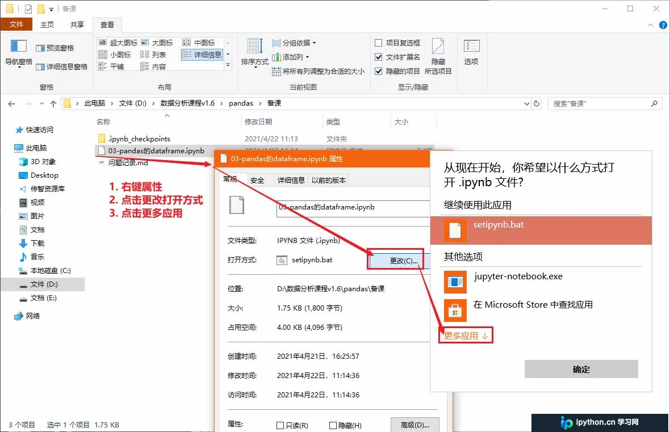Toggle the Details pane
The height and width of the screenshot is (432, 670).
click(x=62, y=66)
